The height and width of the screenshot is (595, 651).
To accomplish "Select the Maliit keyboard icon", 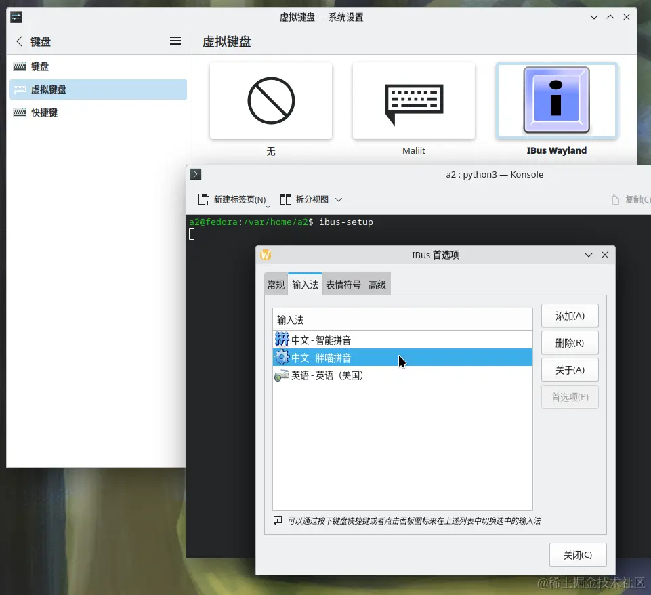I will 413,100.
